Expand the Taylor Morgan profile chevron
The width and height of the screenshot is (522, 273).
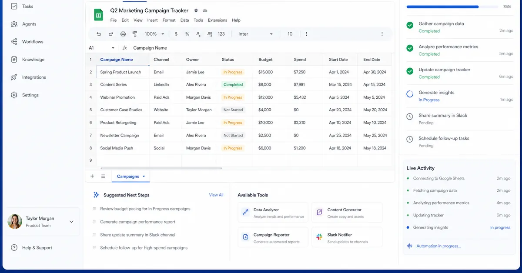71,222
